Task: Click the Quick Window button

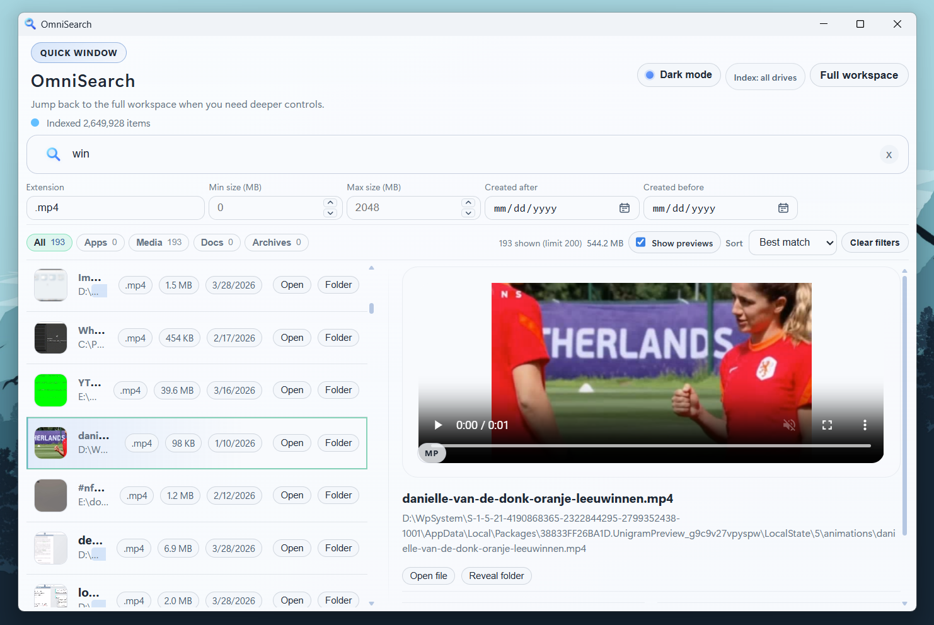Action: (79, 53)
